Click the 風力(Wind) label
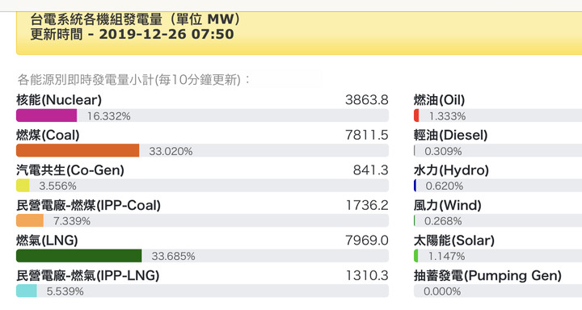 (x=448, y=205)
